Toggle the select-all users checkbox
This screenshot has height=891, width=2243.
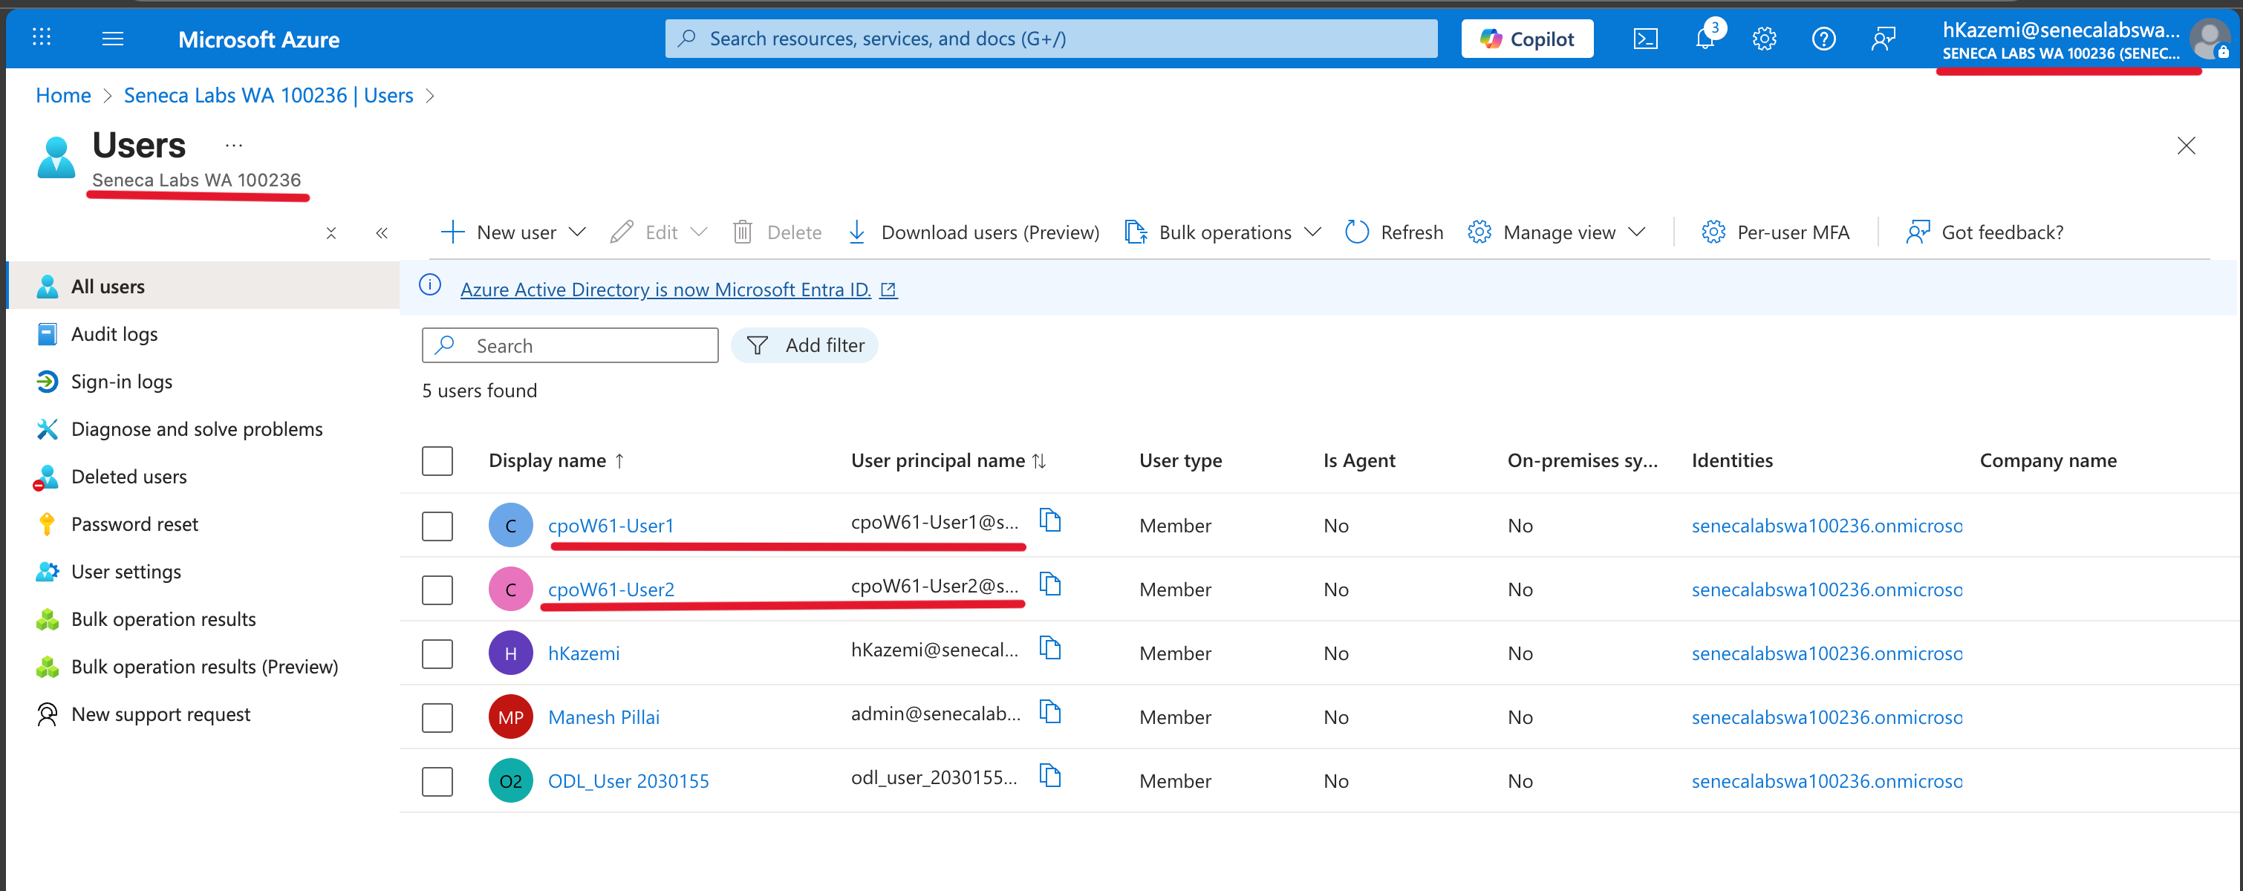pyautogui.click(x=437, y=461)
